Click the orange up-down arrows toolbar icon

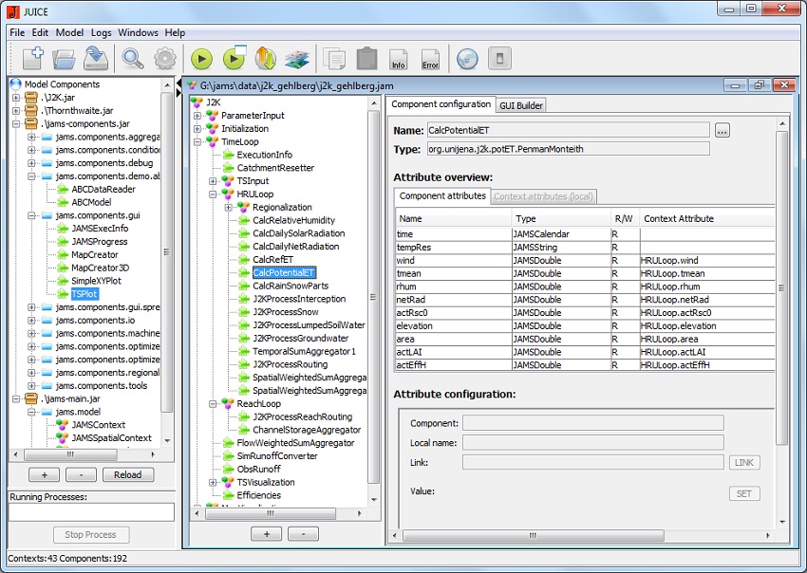265,59
